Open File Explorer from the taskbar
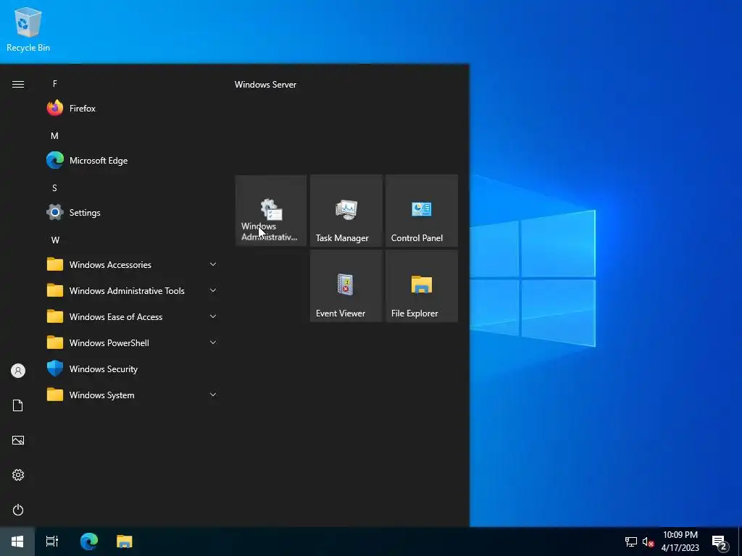 (x=125, y=542)
